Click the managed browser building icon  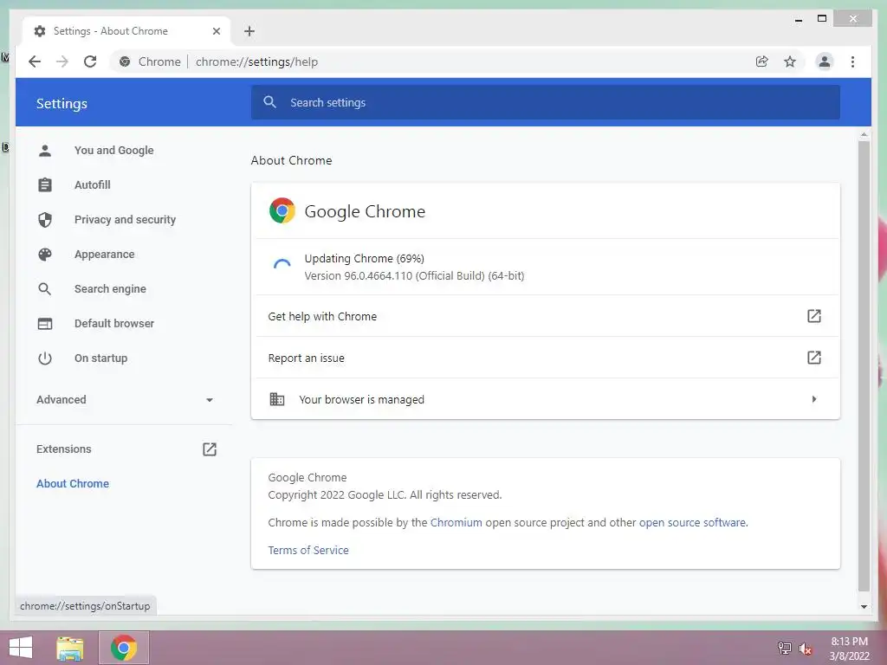[x=276, y=399]
